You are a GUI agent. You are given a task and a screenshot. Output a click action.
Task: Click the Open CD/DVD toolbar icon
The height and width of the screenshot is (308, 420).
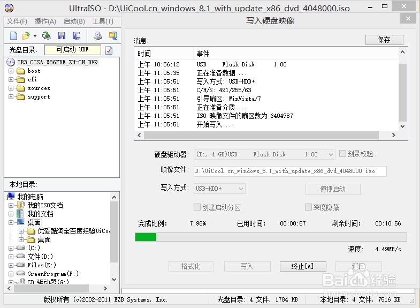[47, 36]
